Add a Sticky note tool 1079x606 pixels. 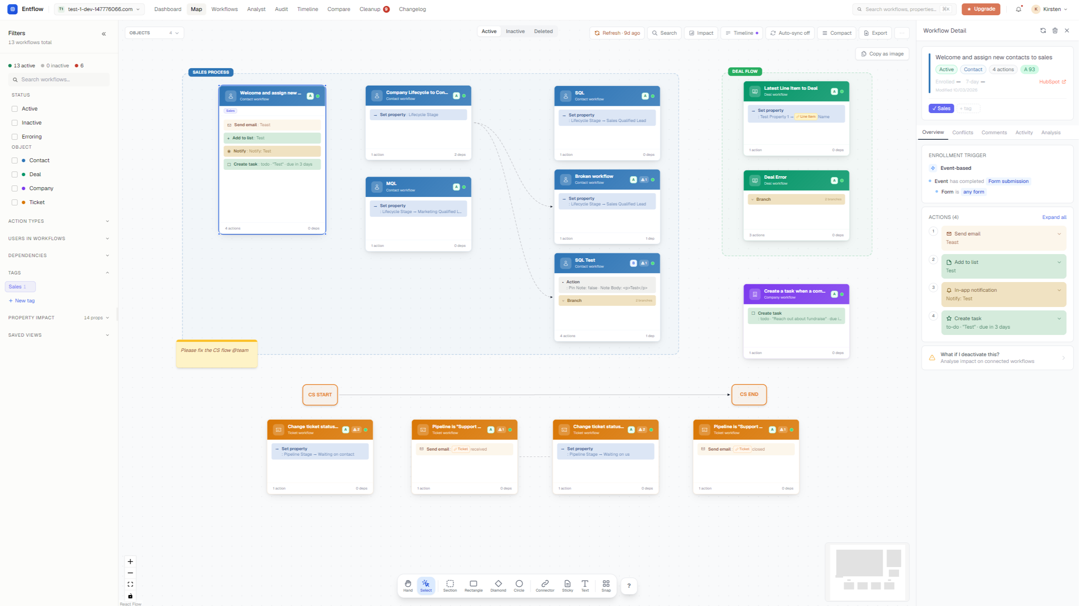pyautogui.click(x=567, y=586)
